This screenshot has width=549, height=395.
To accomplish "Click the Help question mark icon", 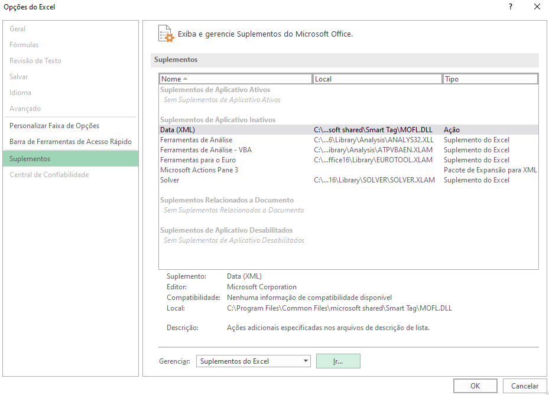I will [x=512, y=8].
